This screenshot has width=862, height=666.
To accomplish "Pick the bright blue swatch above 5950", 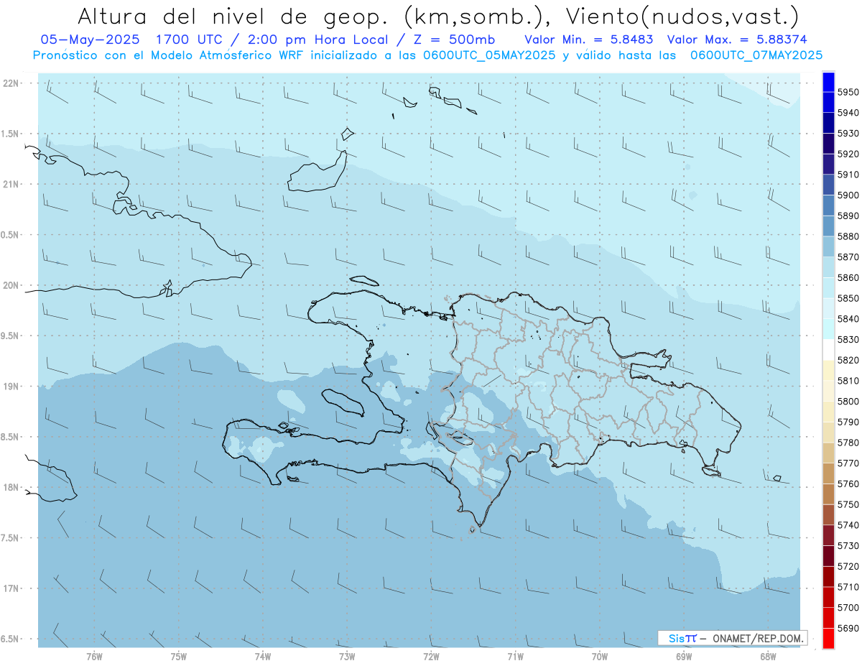I will point(828,82).
